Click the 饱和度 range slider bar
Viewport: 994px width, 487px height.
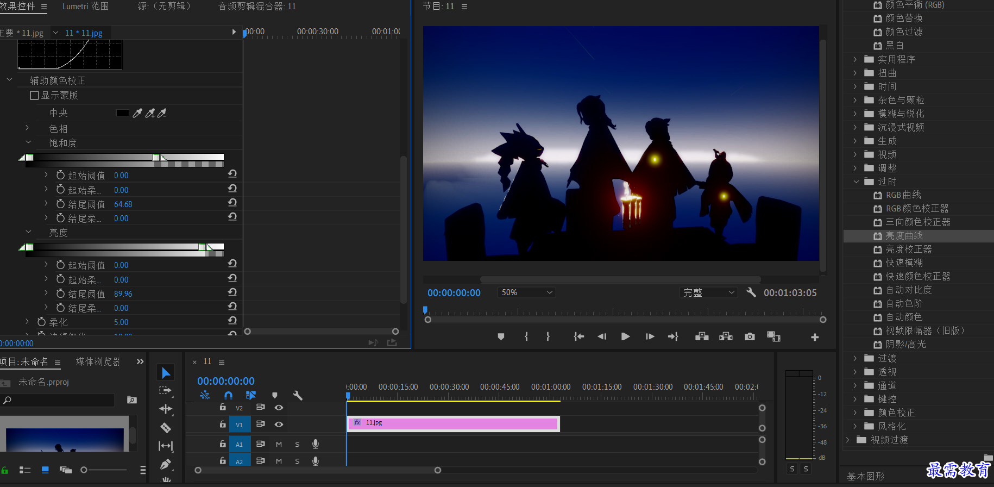(125, 157)
